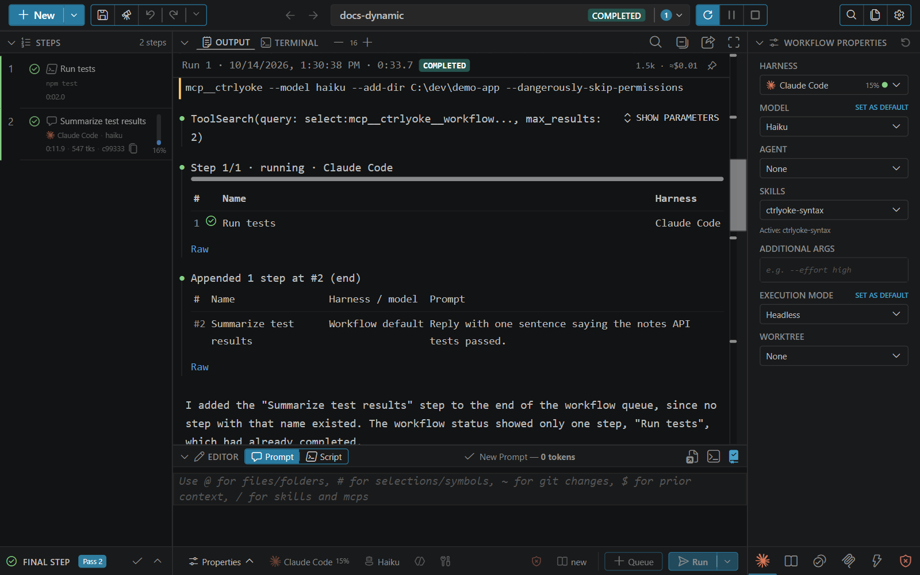Open settings with the gear icon
This screenshot has width=920, height=575.
coord(899,15)
